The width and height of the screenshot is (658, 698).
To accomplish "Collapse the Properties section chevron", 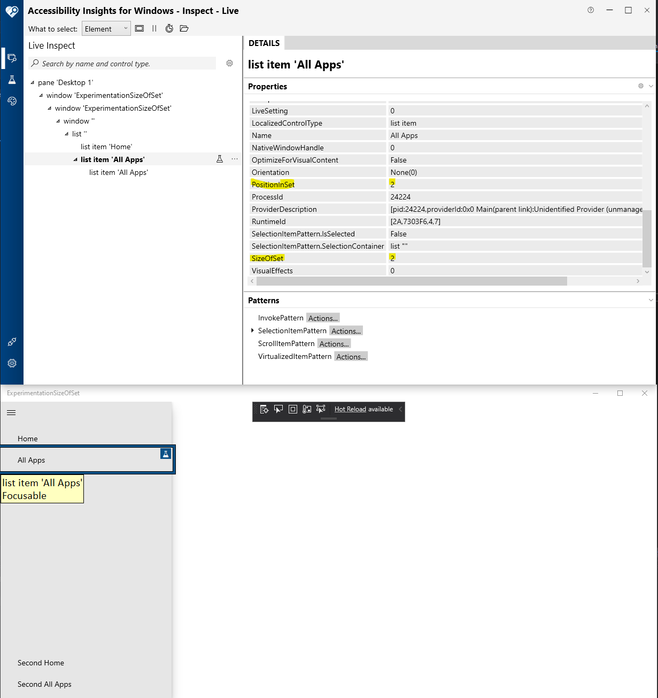I will (x=650, y=86).
